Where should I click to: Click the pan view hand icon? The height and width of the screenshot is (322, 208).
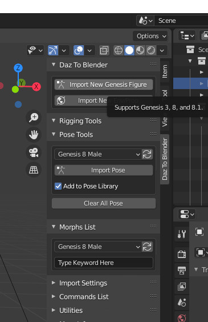point(34,135)
